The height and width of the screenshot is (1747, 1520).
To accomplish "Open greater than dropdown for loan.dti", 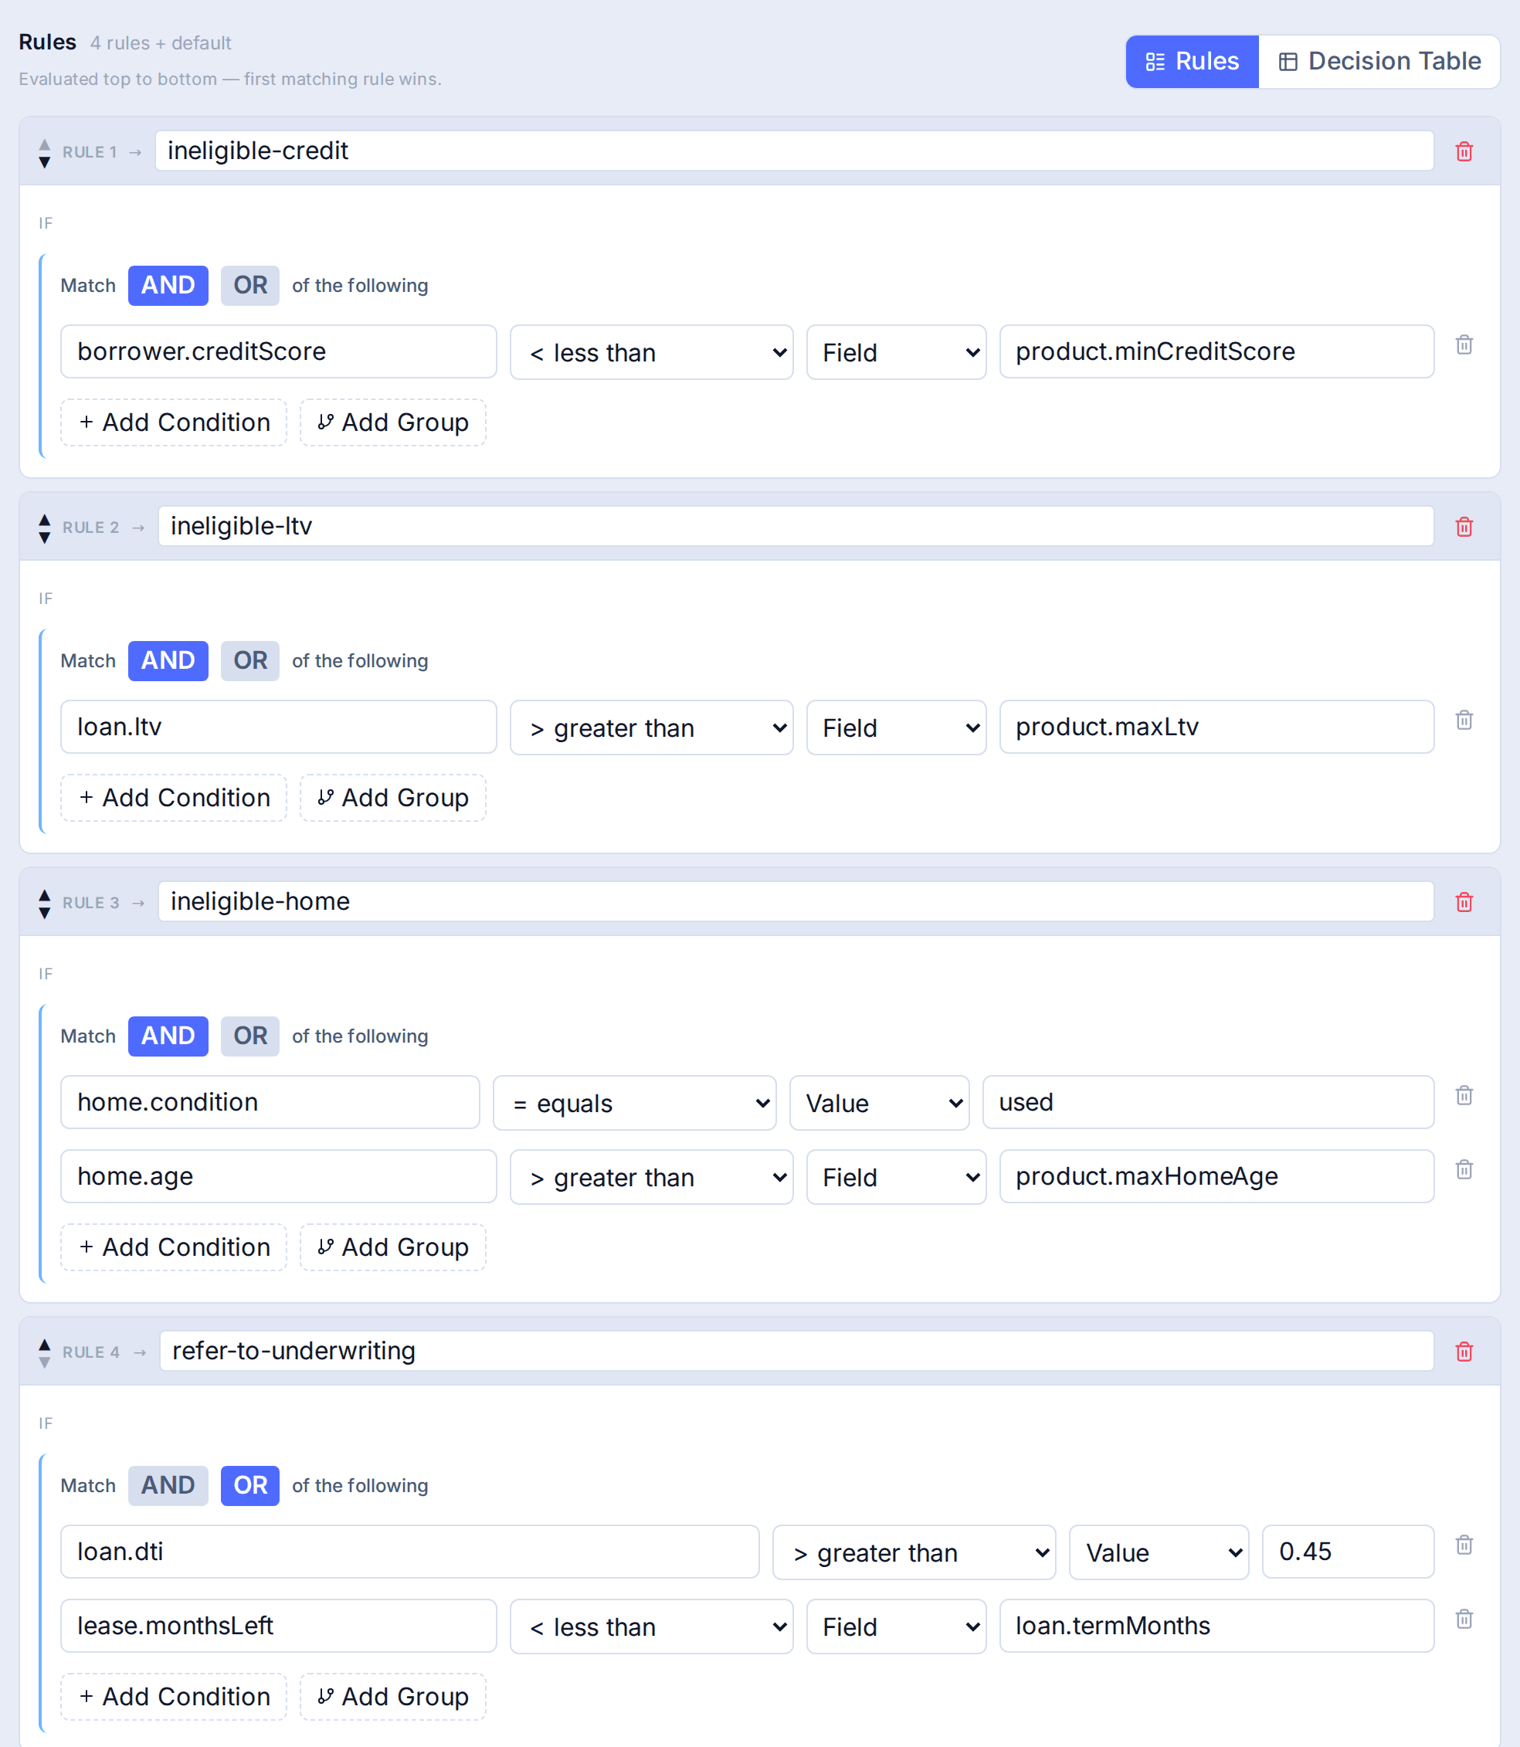I will coord(914,1552).
